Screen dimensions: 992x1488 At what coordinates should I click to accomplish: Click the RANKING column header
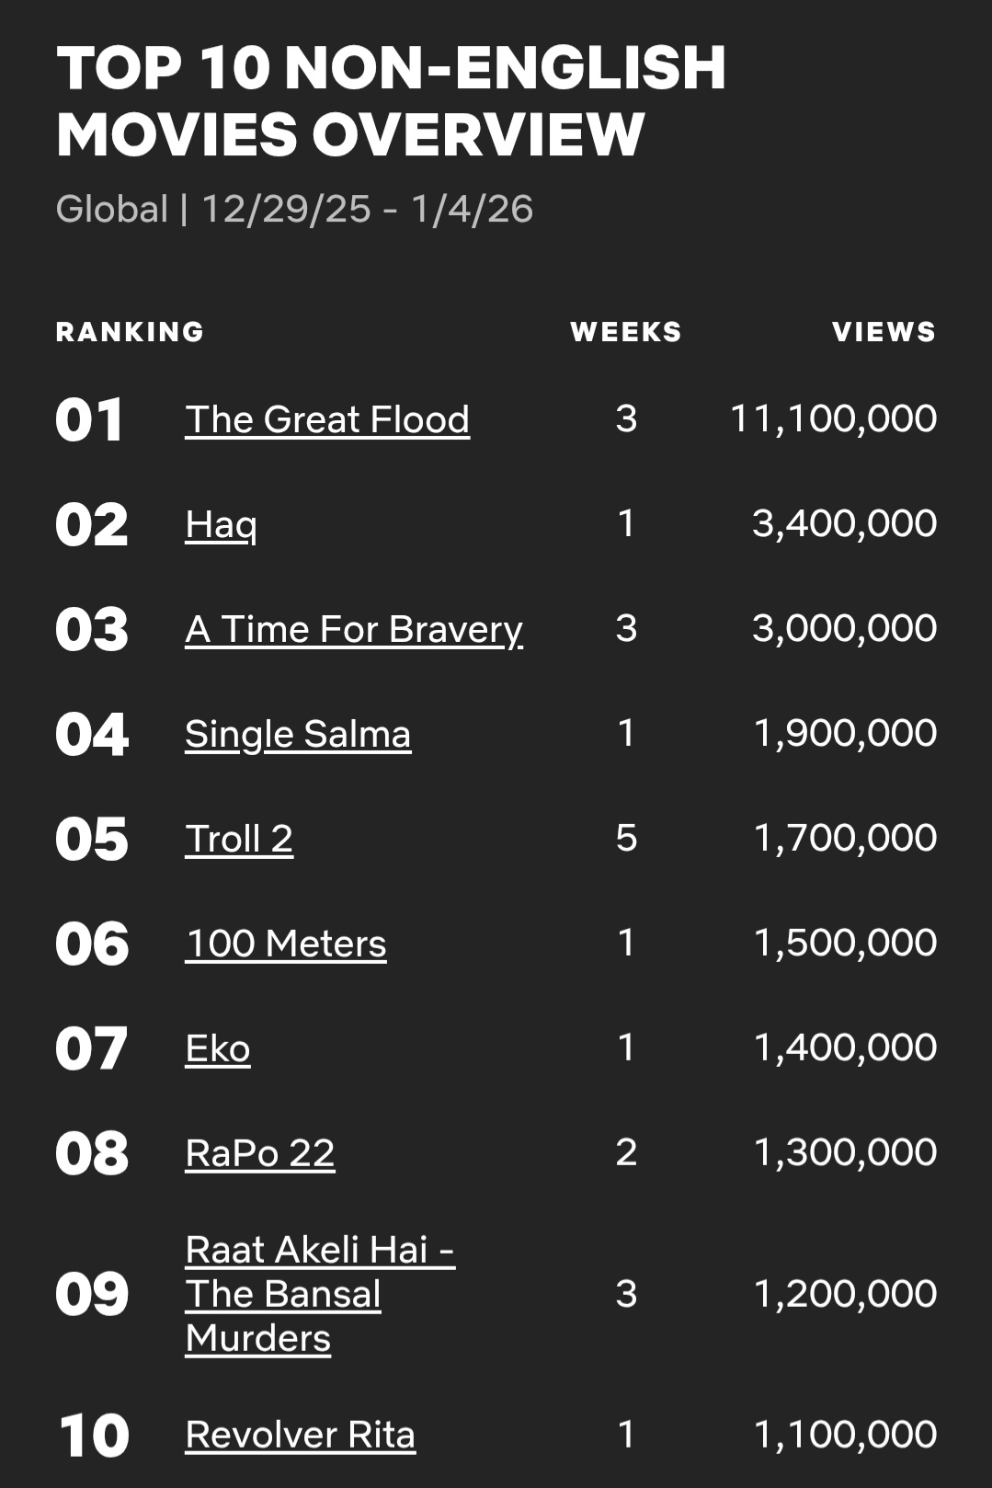pyautogui.click(x=130, y=332)
